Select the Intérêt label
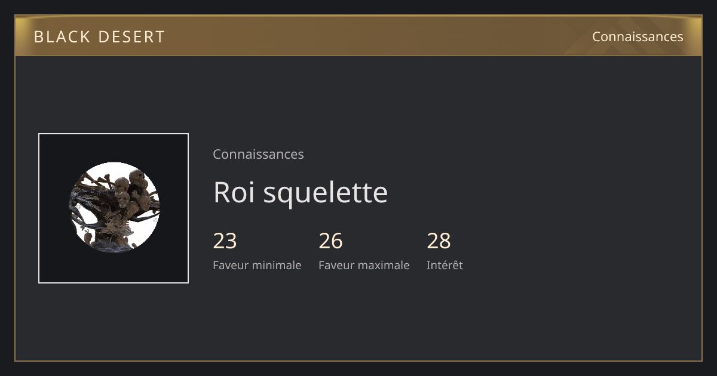Image resolution: width=717 pixels, height=376 pixels. pos(445,265)
